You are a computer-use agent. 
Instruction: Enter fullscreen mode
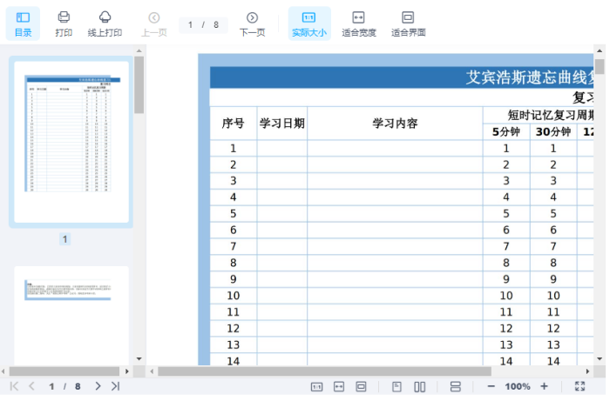(579, 386)
